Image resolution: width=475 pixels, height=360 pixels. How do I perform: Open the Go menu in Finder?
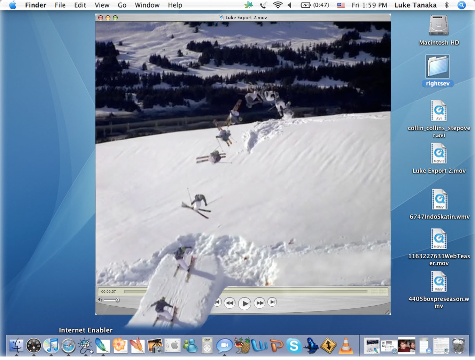(x=122, y=5)
